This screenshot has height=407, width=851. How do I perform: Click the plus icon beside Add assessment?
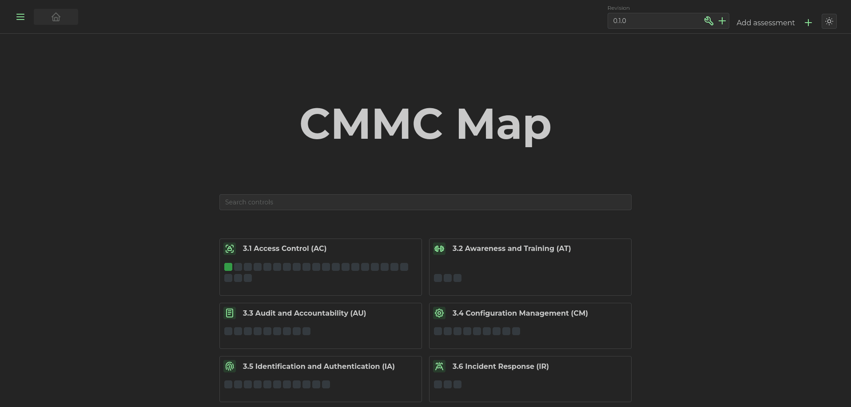pos(808,23)
